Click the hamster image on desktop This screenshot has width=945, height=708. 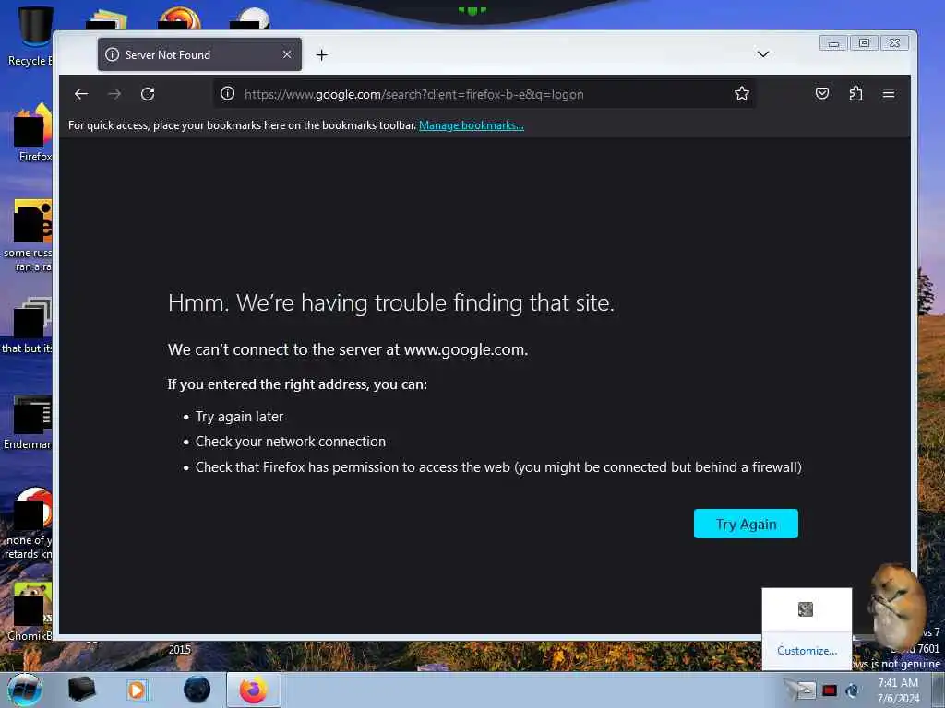tap(896, 607)
